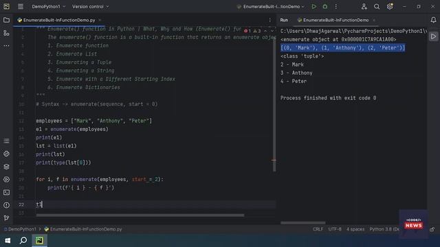Select the Run tool window tab
The height and width of the screenshot is (247, 440).
click(x=284, y=20)
